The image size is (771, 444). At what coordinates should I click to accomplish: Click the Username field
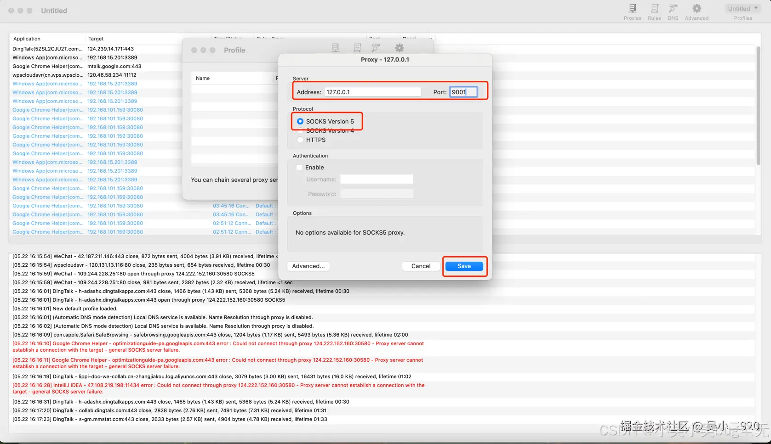377,179
